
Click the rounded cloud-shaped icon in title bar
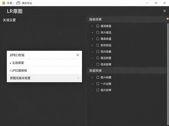pos(18,3)
